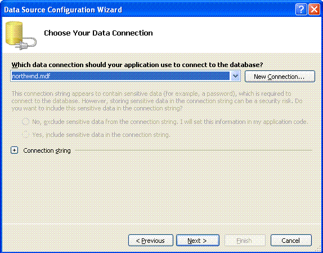The width and height of the screenshot is (323, 253).
Task: Continue with the Next button
Action: point(198,241)
